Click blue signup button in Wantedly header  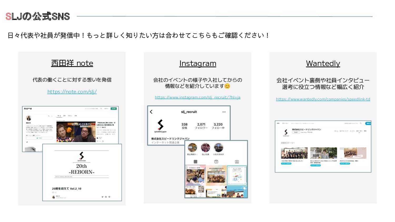[x=368, y=123]
